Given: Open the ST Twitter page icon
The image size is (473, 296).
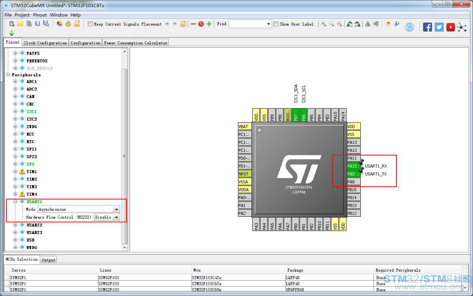Looking at the screenshot, I should tap(439, 27).
